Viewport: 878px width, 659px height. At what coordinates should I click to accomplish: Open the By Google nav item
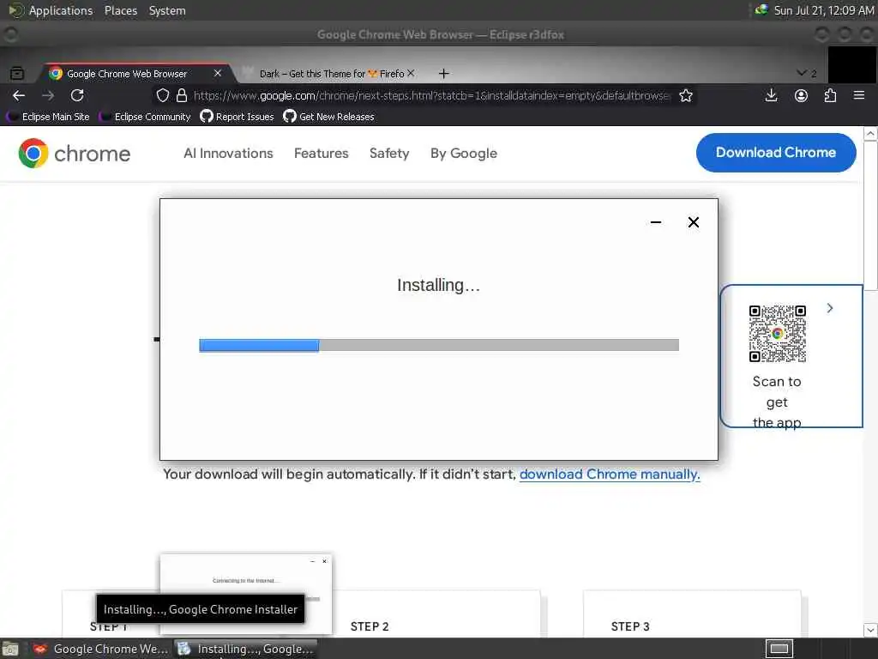point(464,154)
